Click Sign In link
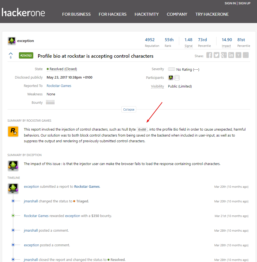 point(230,3)
